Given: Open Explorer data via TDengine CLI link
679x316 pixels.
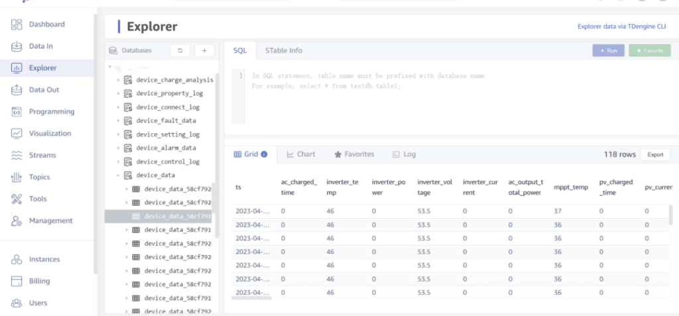Looking at the screenshot, I should coord(622,27).
